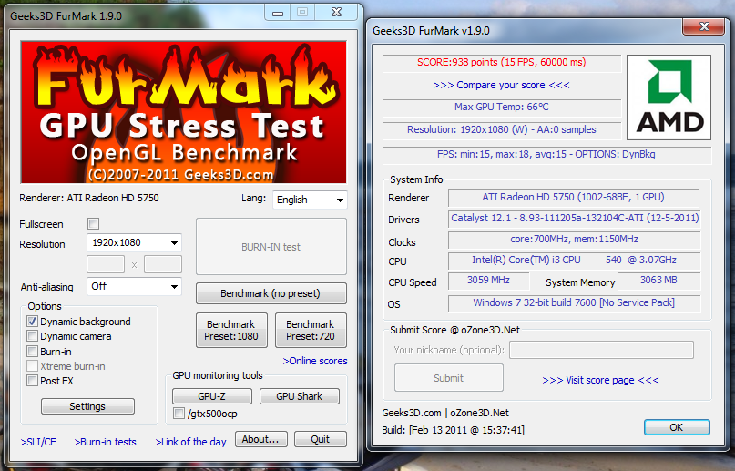The image size is (735, 471).
Task: Click the core:700MHz clocks field
Action: pyautogui.click(x=575, y=240)
